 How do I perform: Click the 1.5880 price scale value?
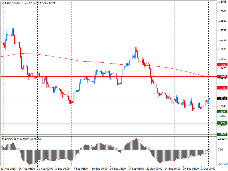[x=223, y=21]
